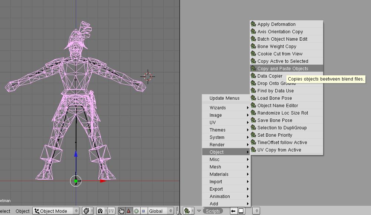Select Bone Weight Copy entry
The width and height of the screenshot is (371, 215).
(286, 47)
